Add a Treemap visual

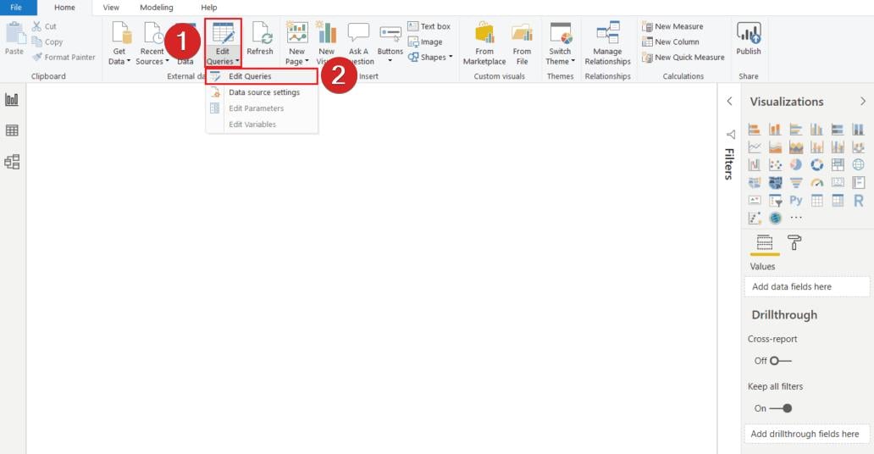(x=838, y=164)
